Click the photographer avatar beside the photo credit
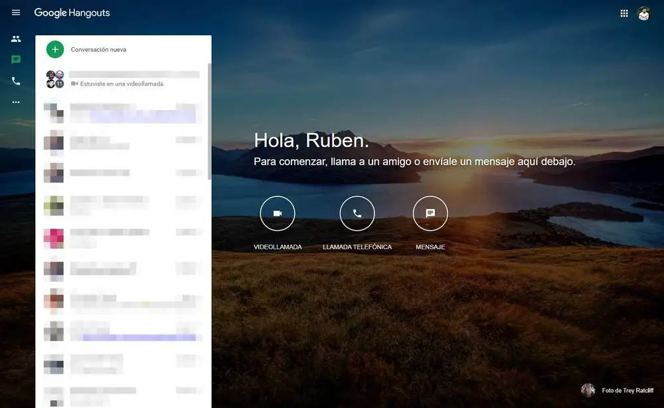664x408 pixels. (x=588, y=390)
